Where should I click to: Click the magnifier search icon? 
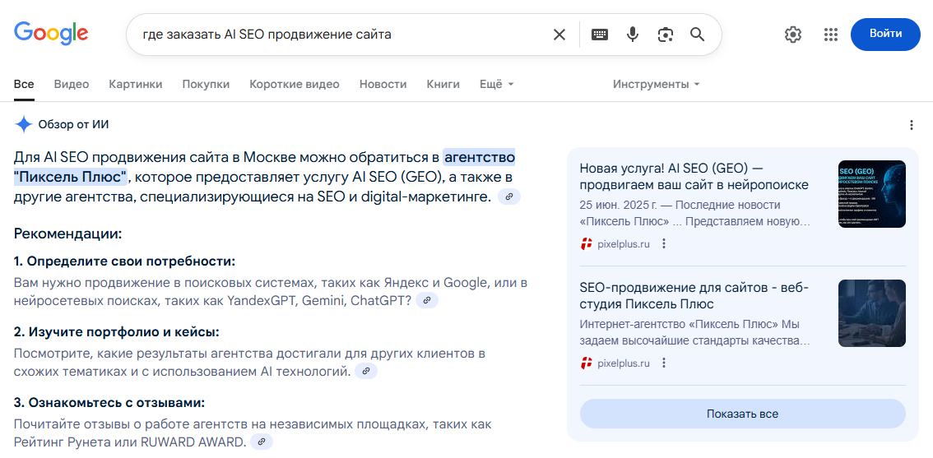[x=698, y=35]
